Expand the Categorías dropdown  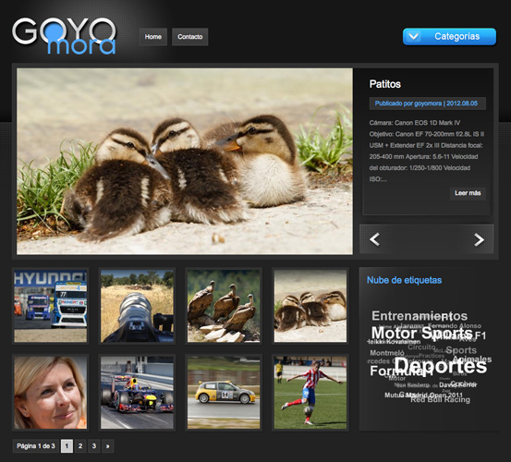click(x=449, y=36)
